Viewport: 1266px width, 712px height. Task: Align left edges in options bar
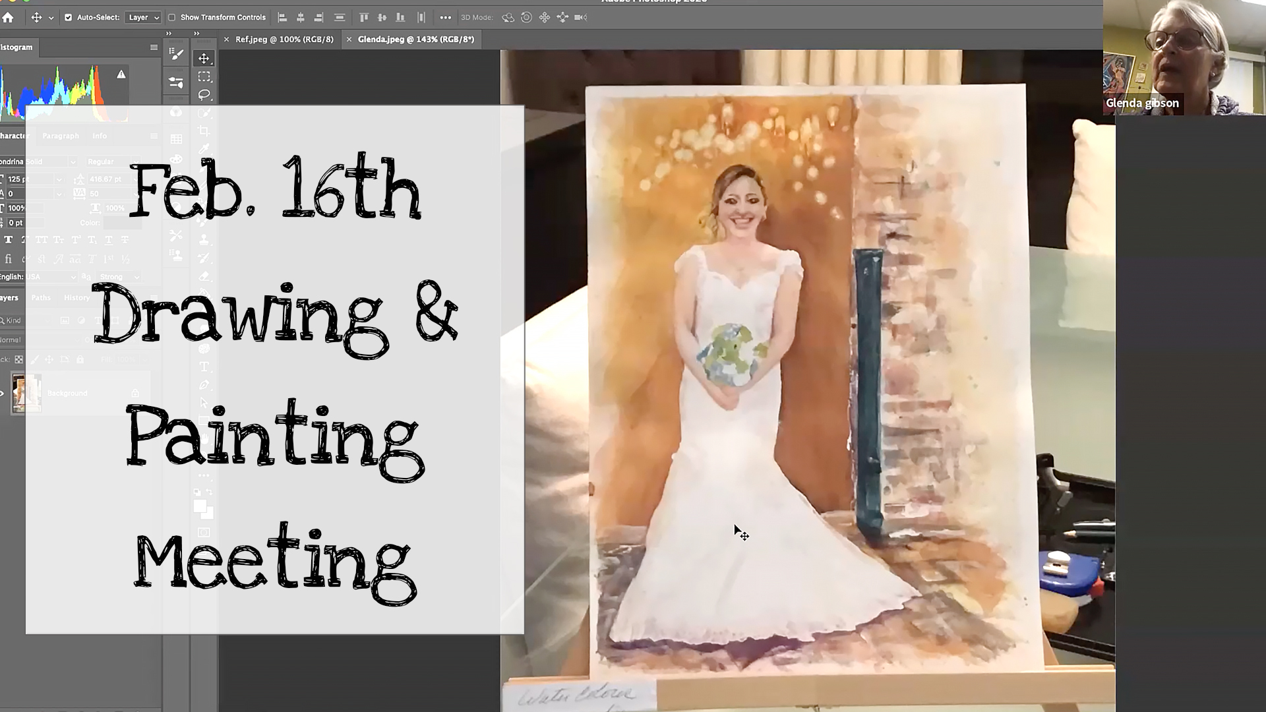[x=282, y=18]
